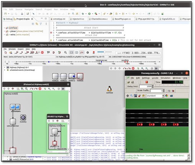Click the debug bug icon in IDE toolbar
Image resolution: width=195 pixels, height=165 pixels.
click(83, 14)
